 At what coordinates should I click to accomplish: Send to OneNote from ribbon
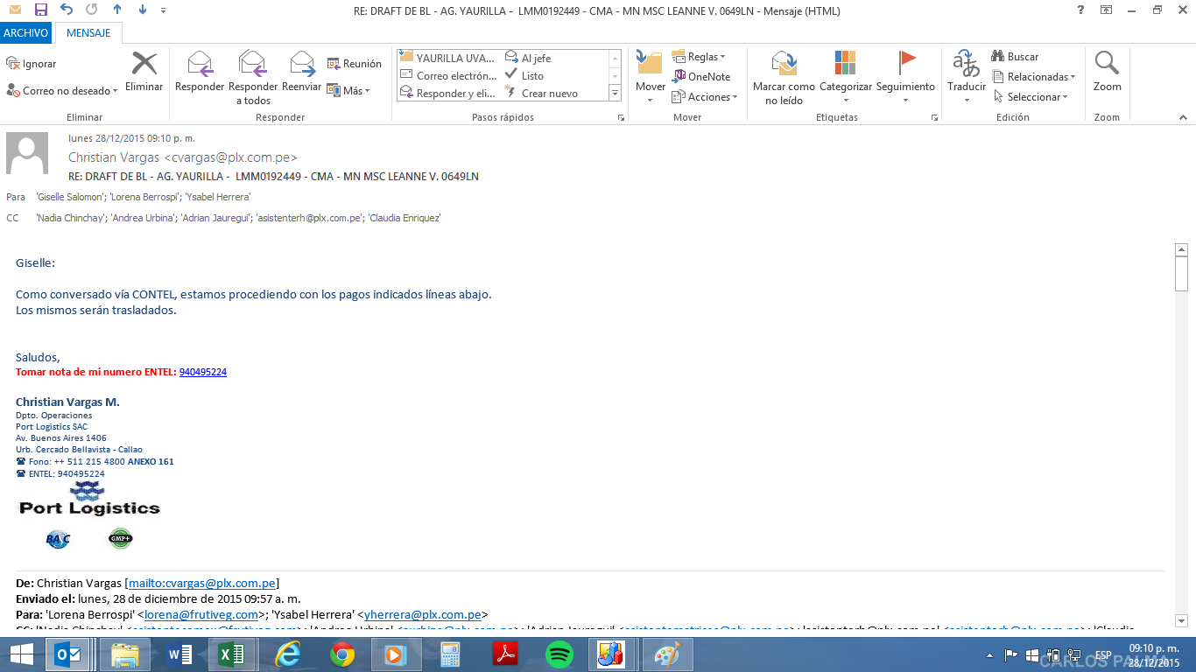click(701, 76)
